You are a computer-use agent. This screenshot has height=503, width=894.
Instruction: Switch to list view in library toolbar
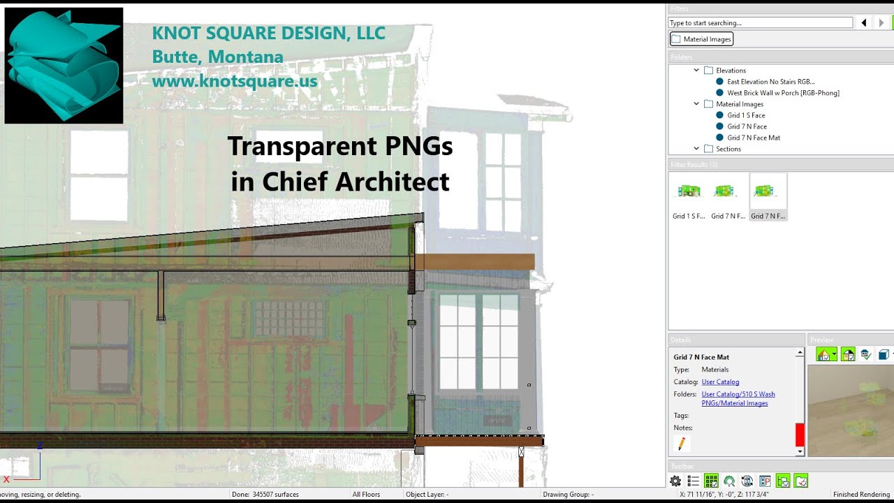693,481
